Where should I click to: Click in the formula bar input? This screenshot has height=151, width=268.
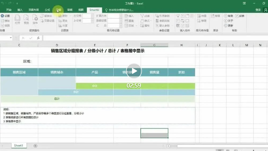pyautogui.click(x=155, y=38)
